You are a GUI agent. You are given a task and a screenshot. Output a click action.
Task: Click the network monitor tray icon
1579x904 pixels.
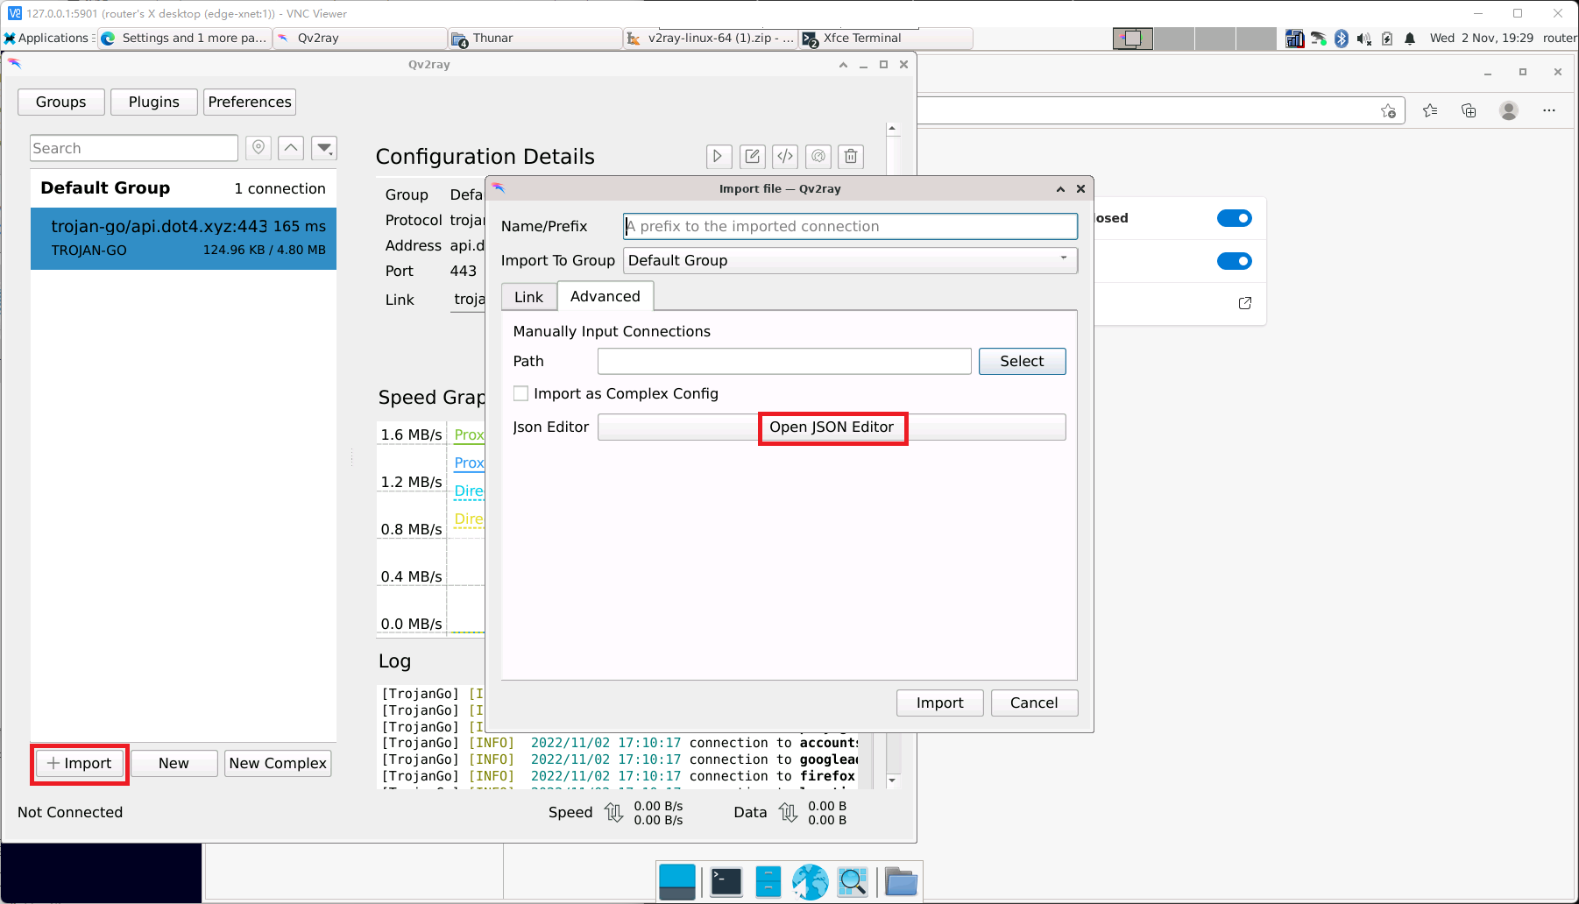(x=1295, y=39)
